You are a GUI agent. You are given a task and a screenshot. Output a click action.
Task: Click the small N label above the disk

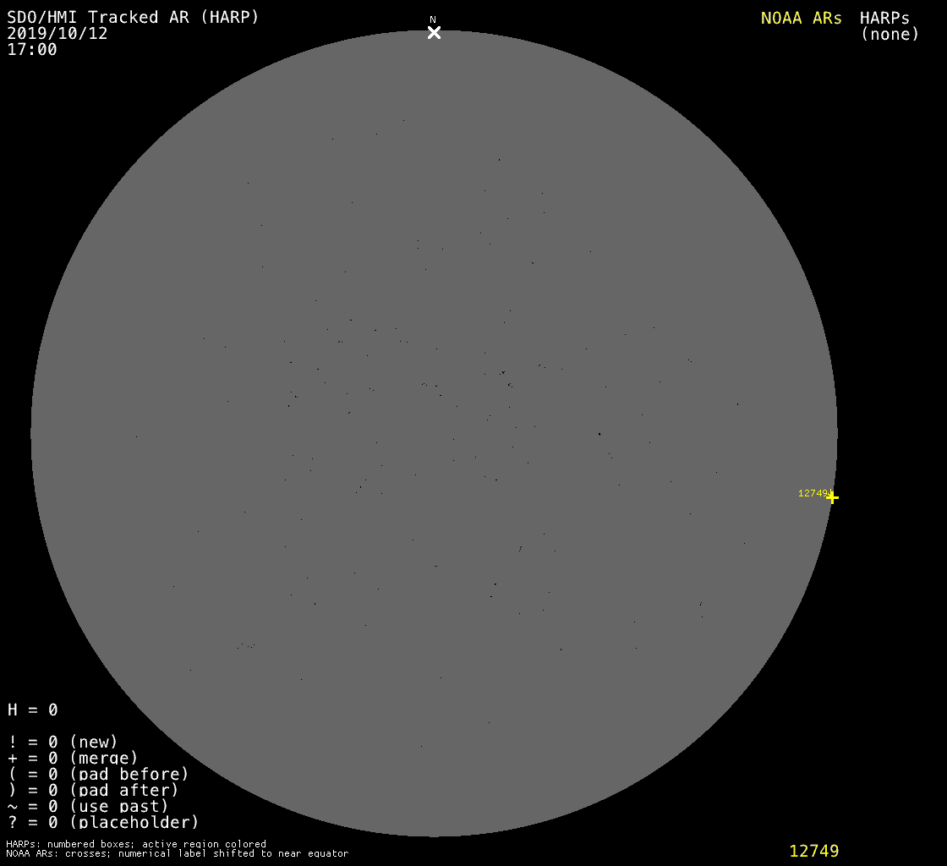433,19
